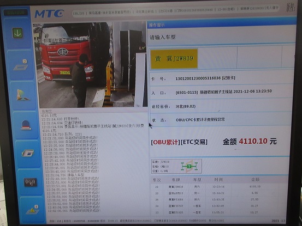This screenshot has width=302, height=226.
Task: Click the lane camera image of the red truck
Action: point(90,65)
